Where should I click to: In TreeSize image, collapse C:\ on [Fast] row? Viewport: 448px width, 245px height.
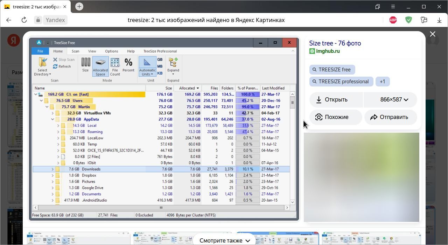pos(36,94)
